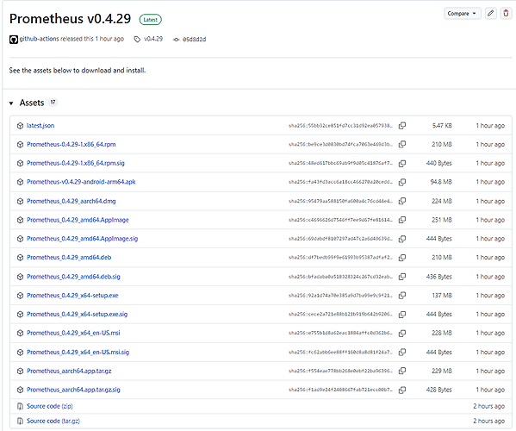This screenshot has height=431, width=516.
Task: Copy sha256 for Prometheus-0.4.29-1.x86_64.rpm
Action: tap(401, 144)
